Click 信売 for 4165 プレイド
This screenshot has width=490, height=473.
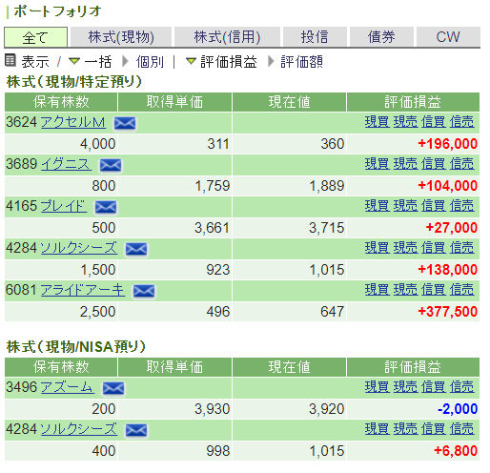pyautogui.click(x=462, y=206)
